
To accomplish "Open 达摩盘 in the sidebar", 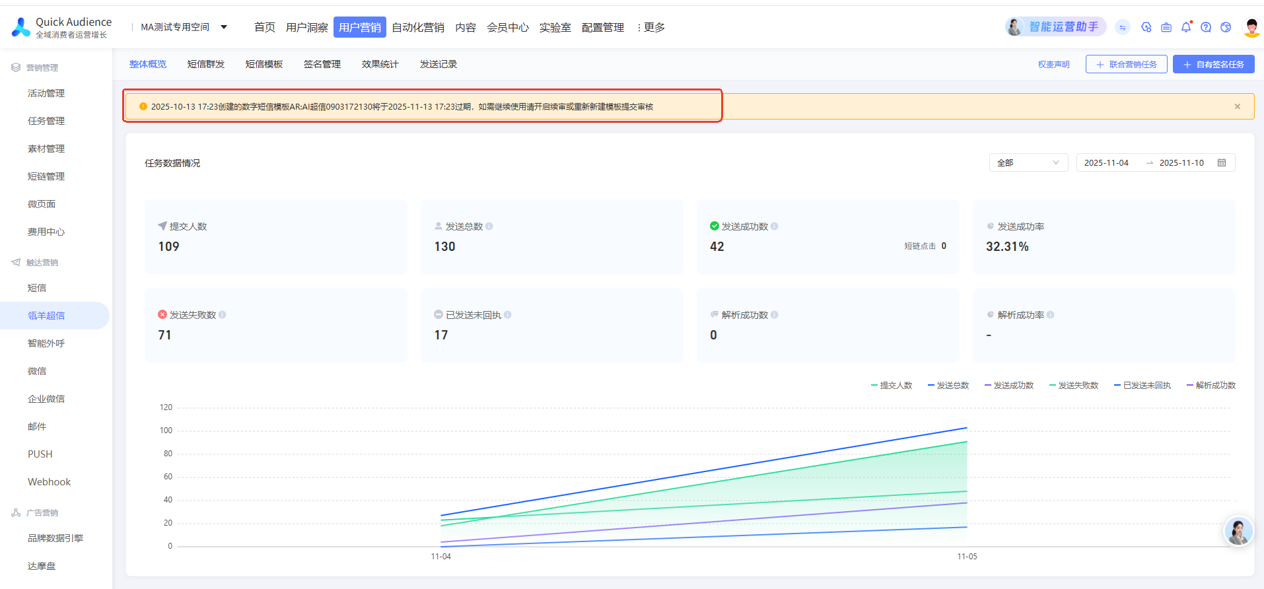I will tap(42, 566).
